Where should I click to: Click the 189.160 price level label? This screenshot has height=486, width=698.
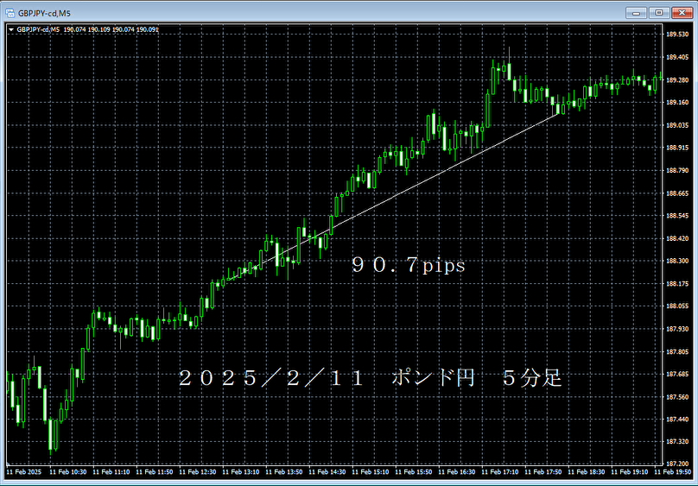coord(677,102)
